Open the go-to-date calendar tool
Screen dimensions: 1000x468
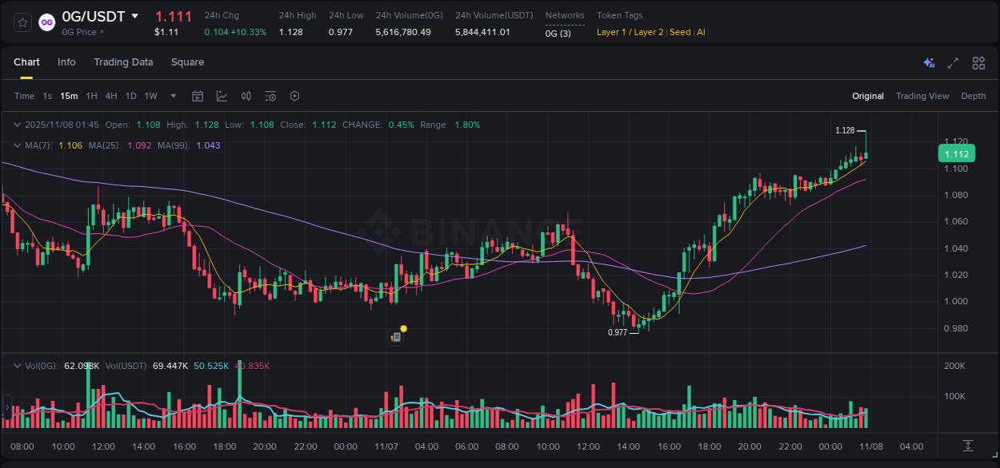198,96
